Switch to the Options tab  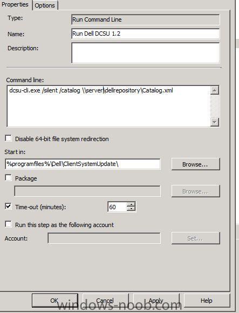click(45, 5)
